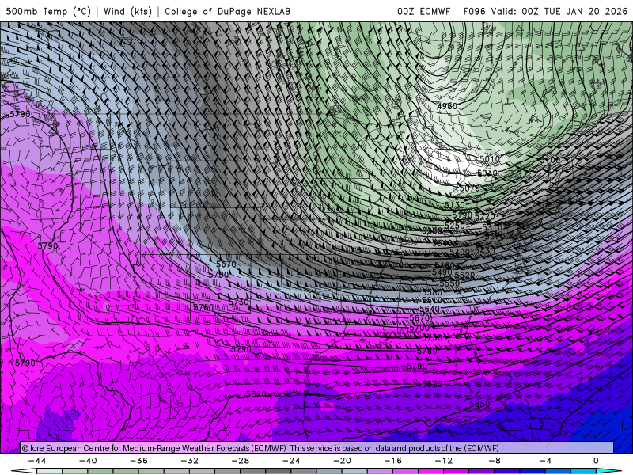Viewport: 633px width, 475px height.
Task: Click the 5310 height contour label
Action: click(x=492, y=227)
